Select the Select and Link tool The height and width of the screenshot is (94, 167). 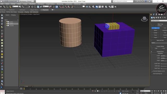coord(4,7)
